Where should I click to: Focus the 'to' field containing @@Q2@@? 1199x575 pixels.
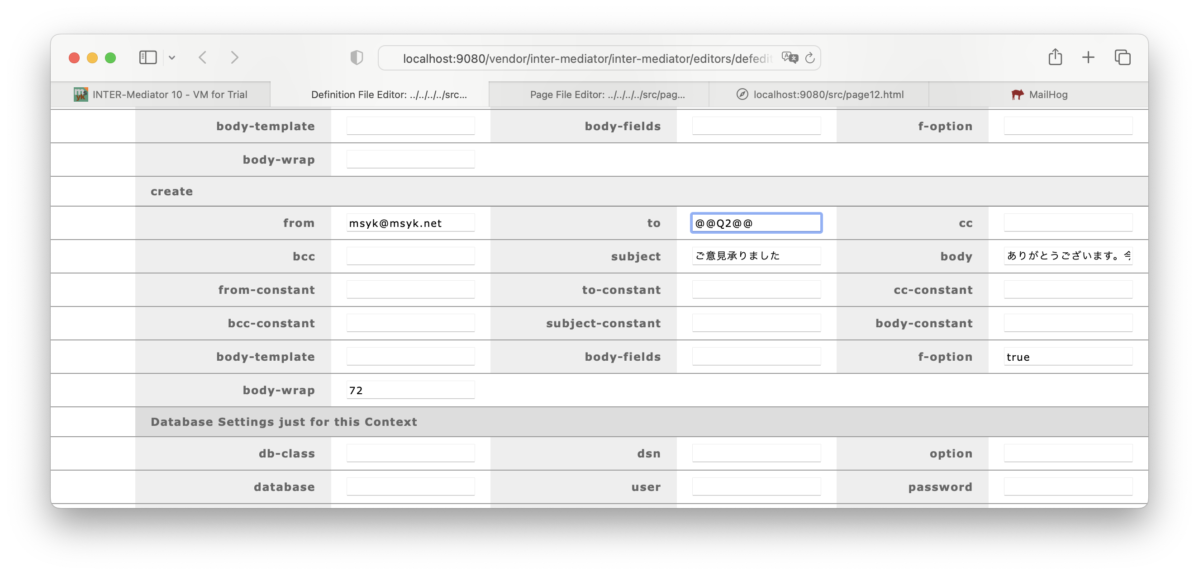757,223
